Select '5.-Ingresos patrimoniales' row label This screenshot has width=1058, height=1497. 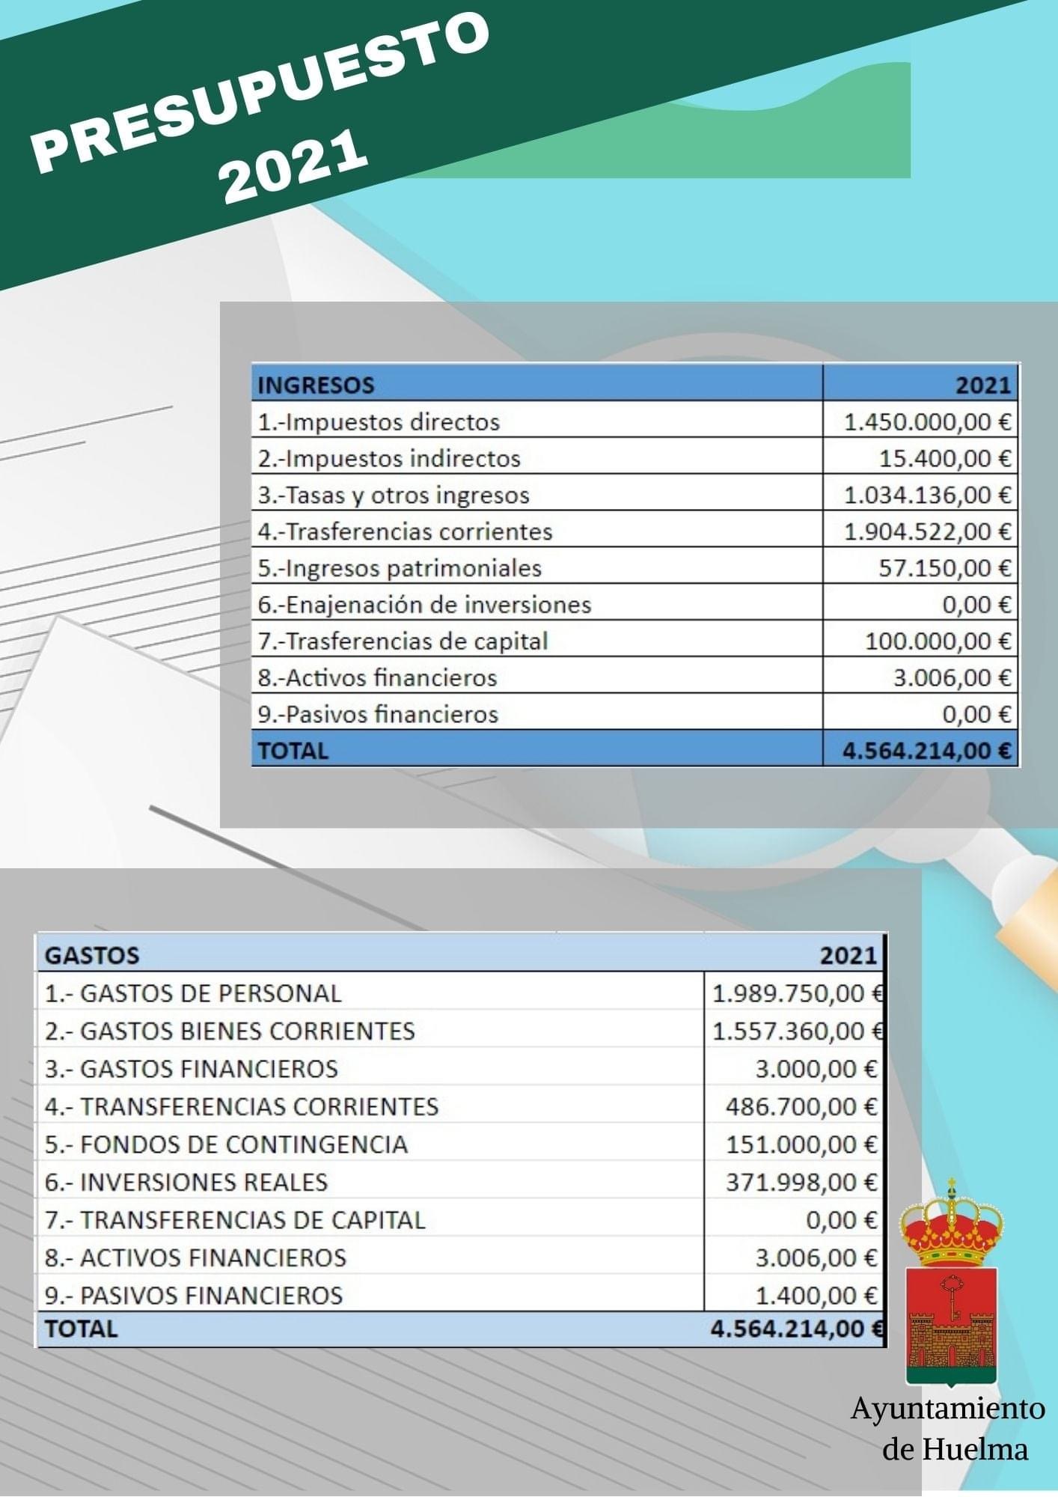point(400,568)
